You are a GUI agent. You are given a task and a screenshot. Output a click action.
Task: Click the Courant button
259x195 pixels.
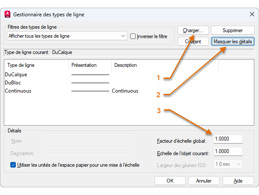click(193, 42)
